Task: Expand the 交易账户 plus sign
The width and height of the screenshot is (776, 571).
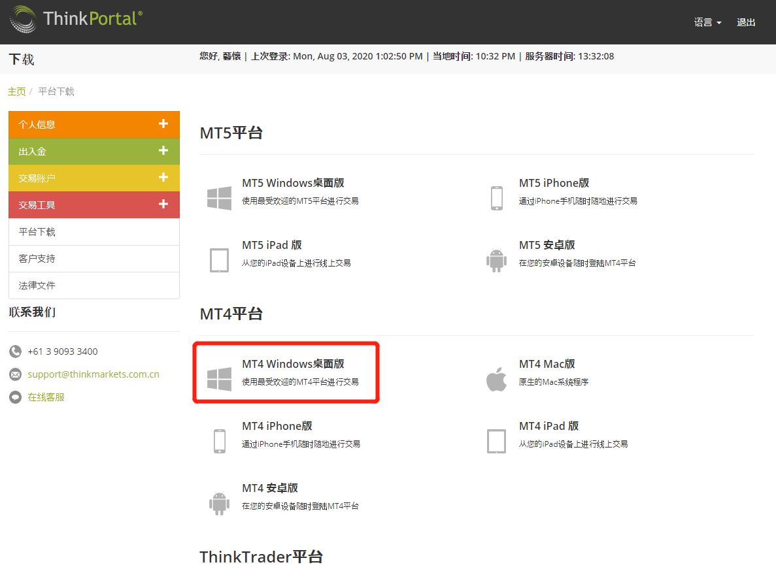Action: [163, 177]
